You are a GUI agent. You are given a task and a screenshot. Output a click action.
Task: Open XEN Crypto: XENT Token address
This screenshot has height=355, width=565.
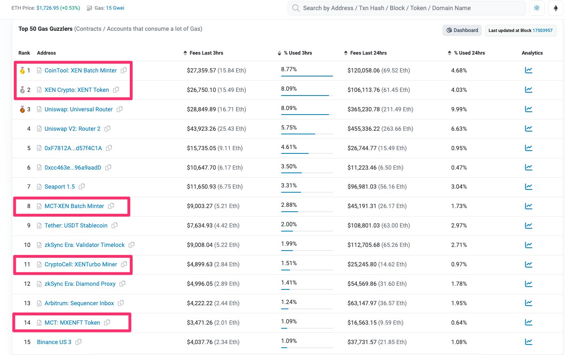point(77,90)
